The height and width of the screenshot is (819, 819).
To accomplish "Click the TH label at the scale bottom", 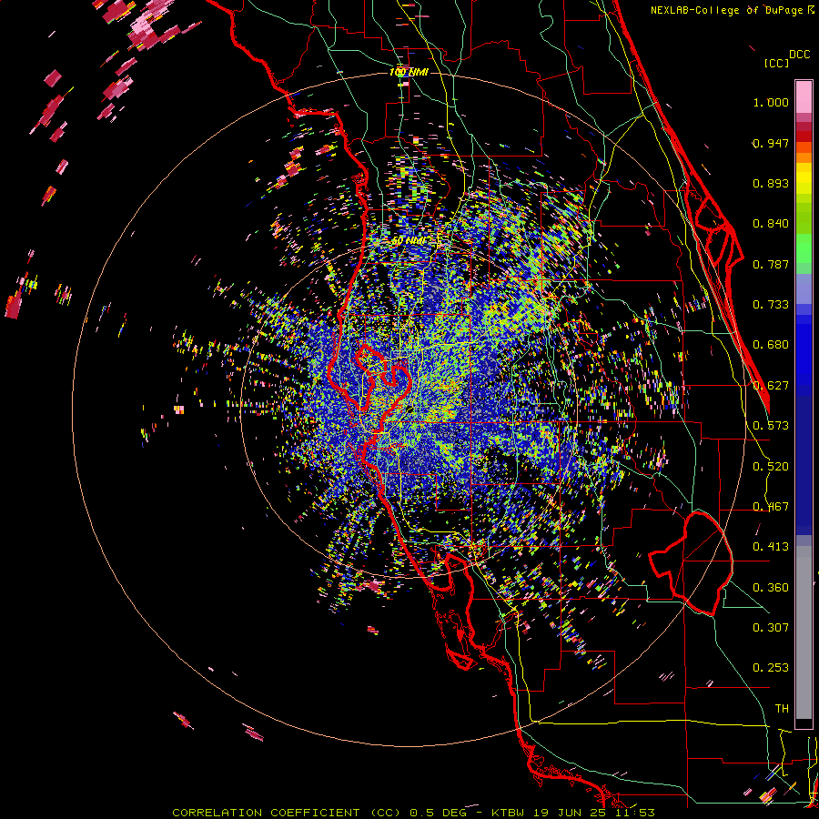I will pyautogui.click(x=782, y=709).
